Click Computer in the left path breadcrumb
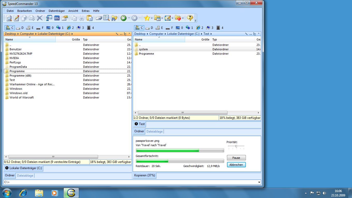352x198 pixels. coord(27,34)
